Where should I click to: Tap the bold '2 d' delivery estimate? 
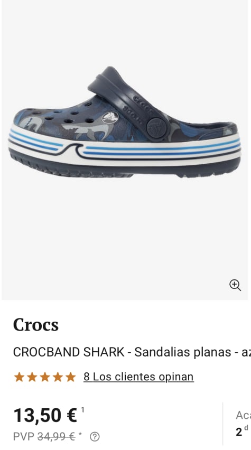pyautogui.click(x=242, y=431)
